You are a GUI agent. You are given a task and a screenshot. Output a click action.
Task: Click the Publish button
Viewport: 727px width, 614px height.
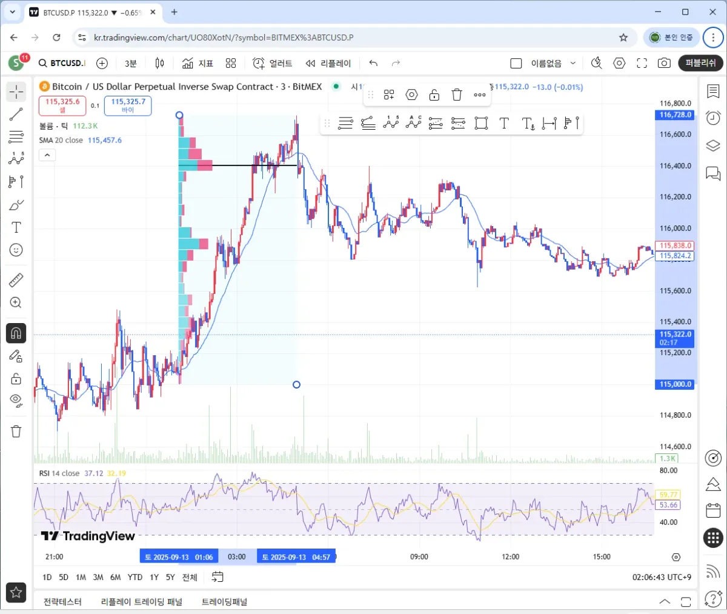click(700, 63)
